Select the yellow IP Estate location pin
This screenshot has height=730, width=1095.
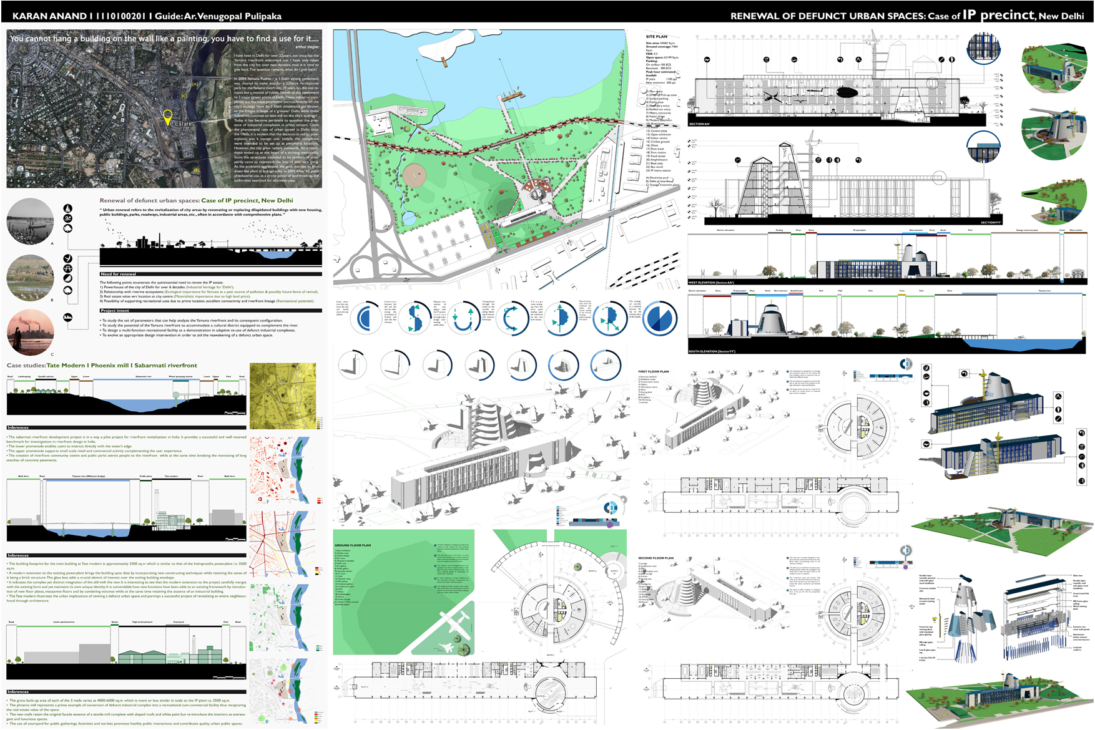(167, 116)
